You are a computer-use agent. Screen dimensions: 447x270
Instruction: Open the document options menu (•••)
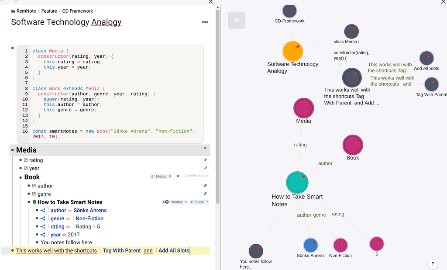[205, 22]
